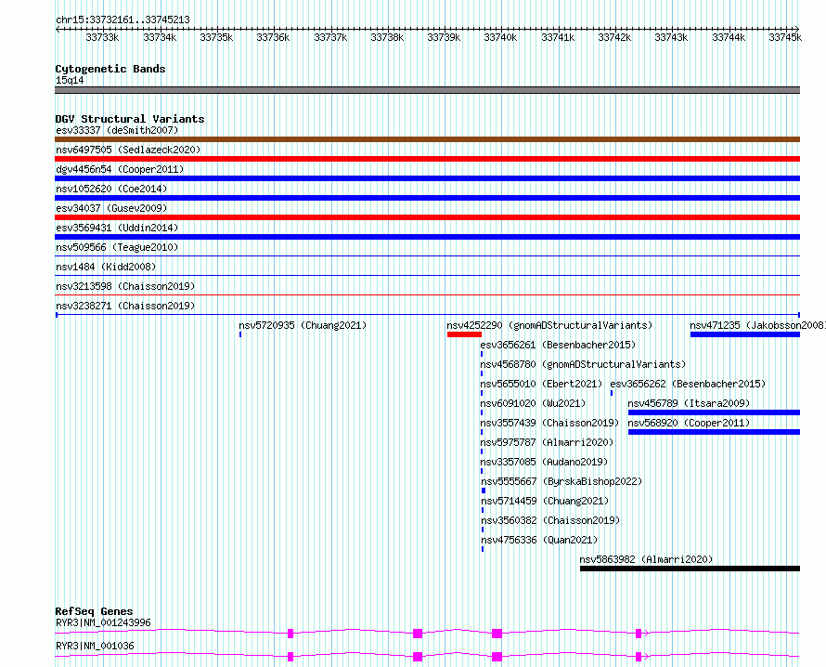Click the dgv4456n54 (Cooper2011) label
This screenshot has width=826, height=667.
point(120,169)
